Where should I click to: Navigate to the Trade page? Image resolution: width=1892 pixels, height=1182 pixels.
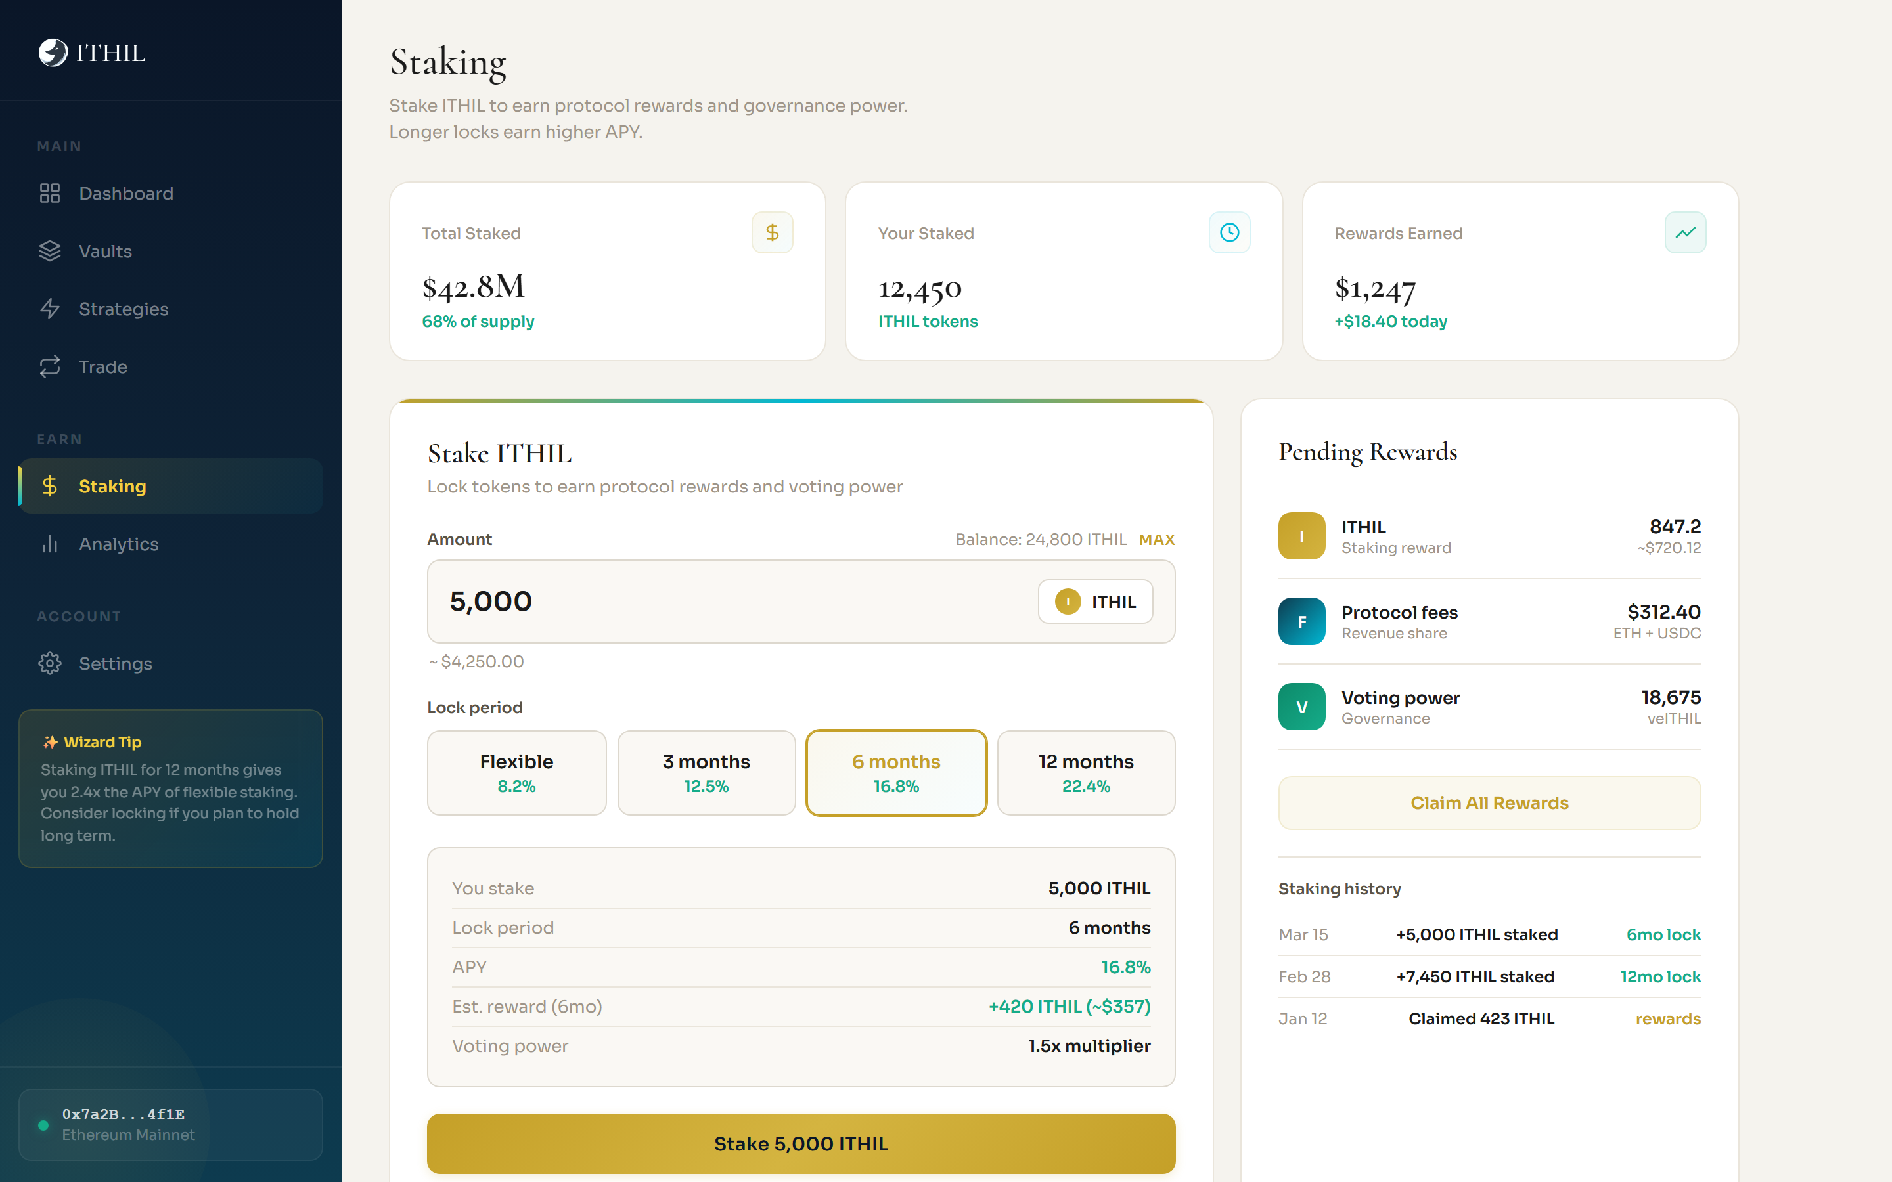click(x=170, y=366)
